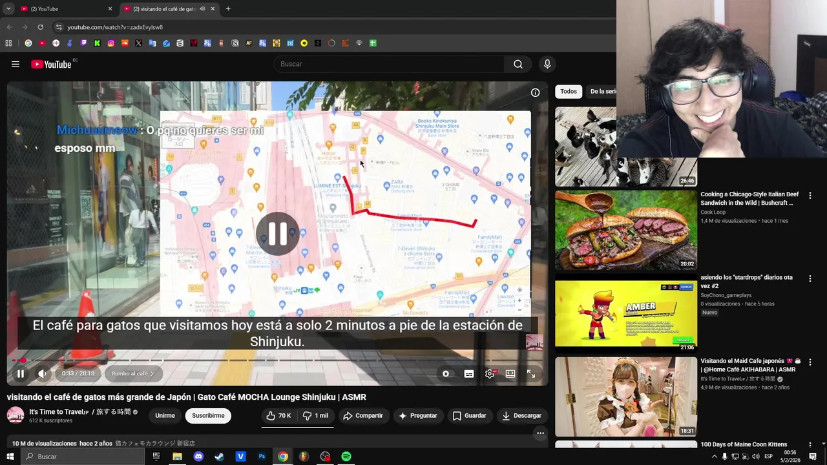This screenshot has width=827, height=465.
Task: Open It's Time to Travel channel name
Action: pyautogui.click(x=79, y=411)
